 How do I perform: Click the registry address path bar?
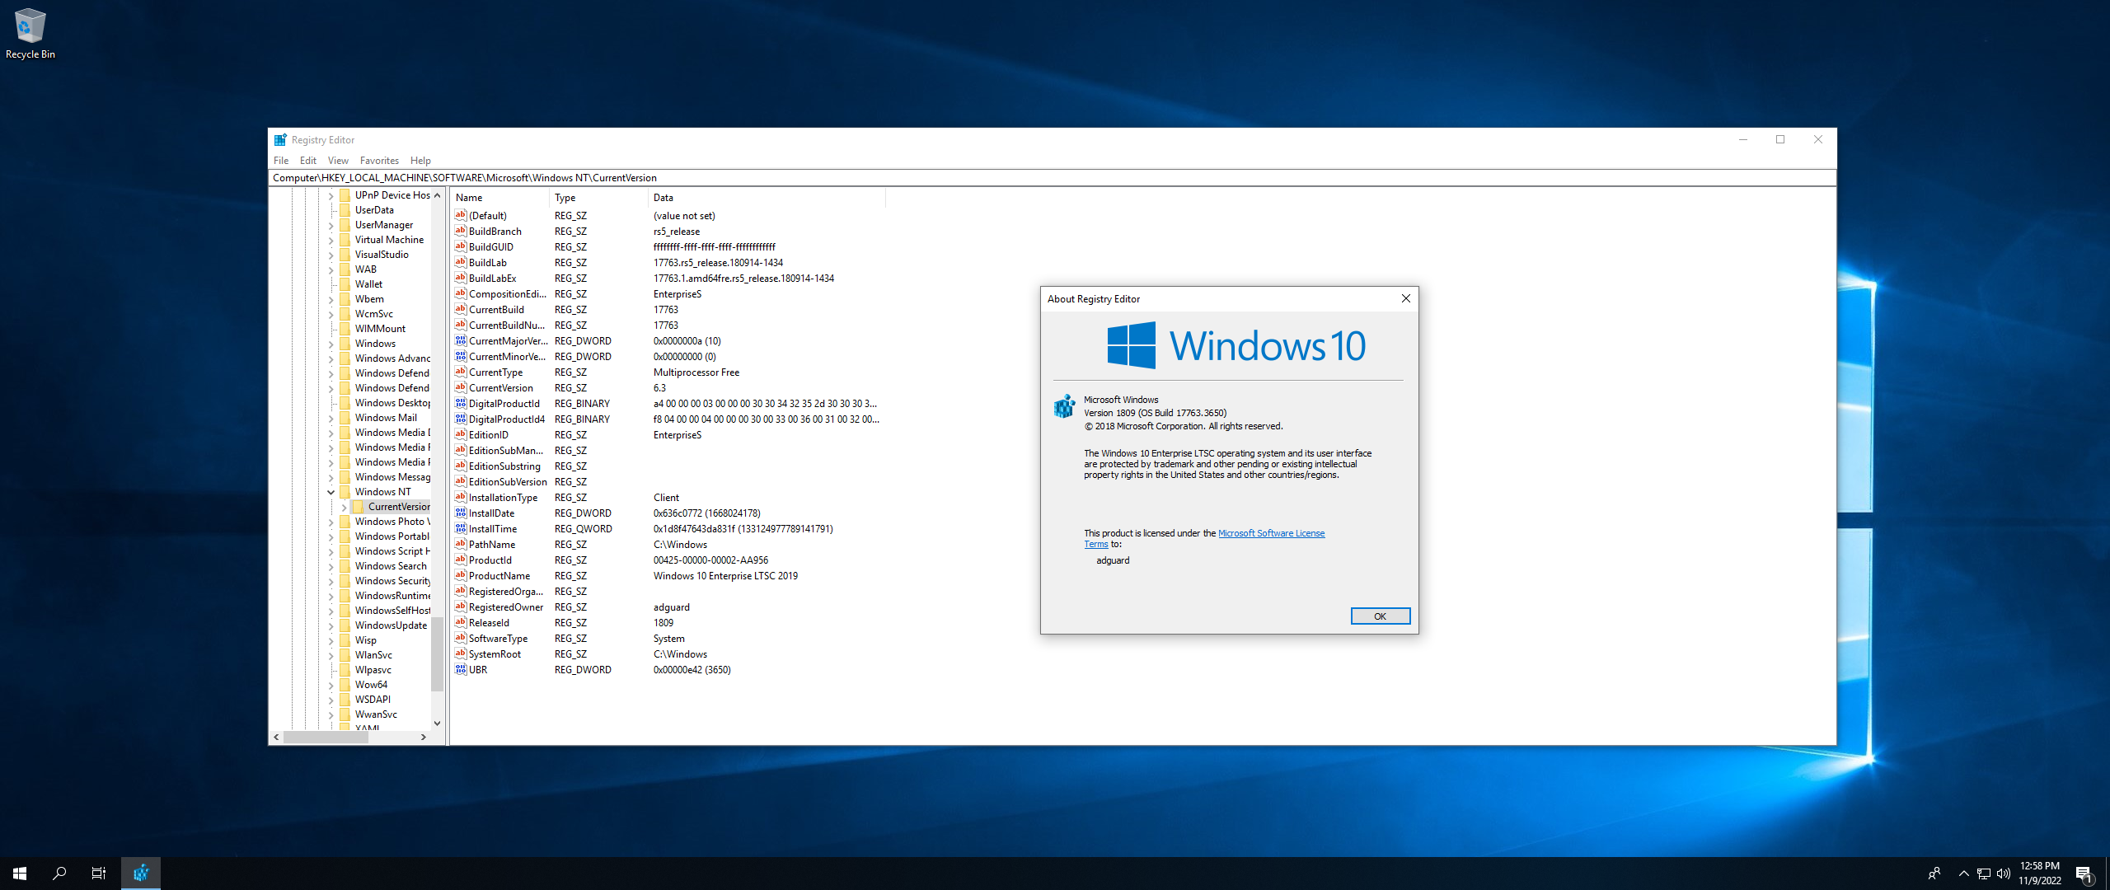1053,178
